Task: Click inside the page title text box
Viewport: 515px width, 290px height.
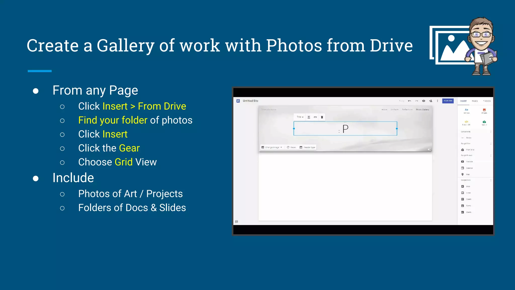Action: pos(345,129)
